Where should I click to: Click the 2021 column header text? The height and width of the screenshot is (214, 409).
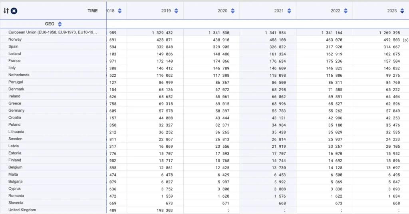coord(279,11)
